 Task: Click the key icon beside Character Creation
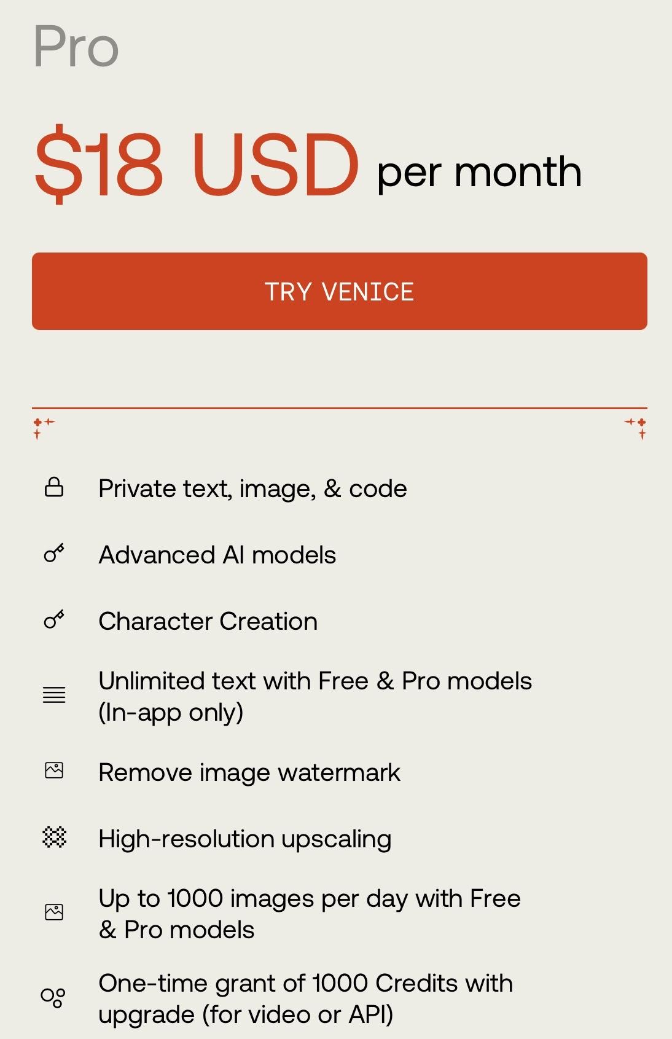click(54, 620)
